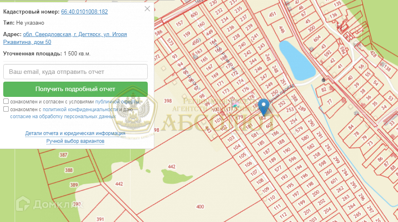Select parcel 82 on the map
Screen dimensions: 398x222
tap(324, 89)
